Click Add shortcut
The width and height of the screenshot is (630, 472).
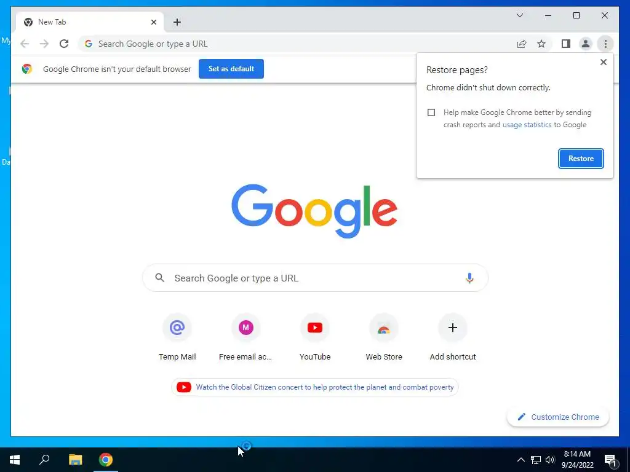453,338
